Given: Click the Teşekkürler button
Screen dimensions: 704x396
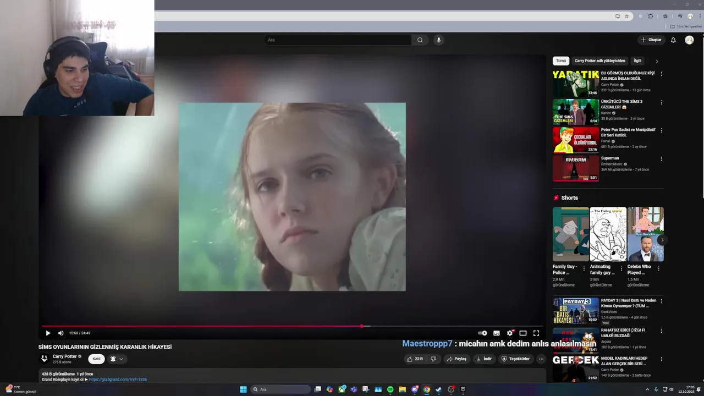Looking at the screenshot, I should pos(515,359).
